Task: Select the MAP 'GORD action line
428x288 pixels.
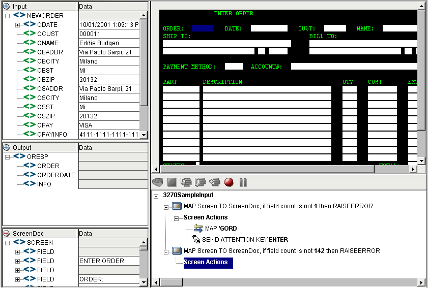Action: (x=221, y=229)
